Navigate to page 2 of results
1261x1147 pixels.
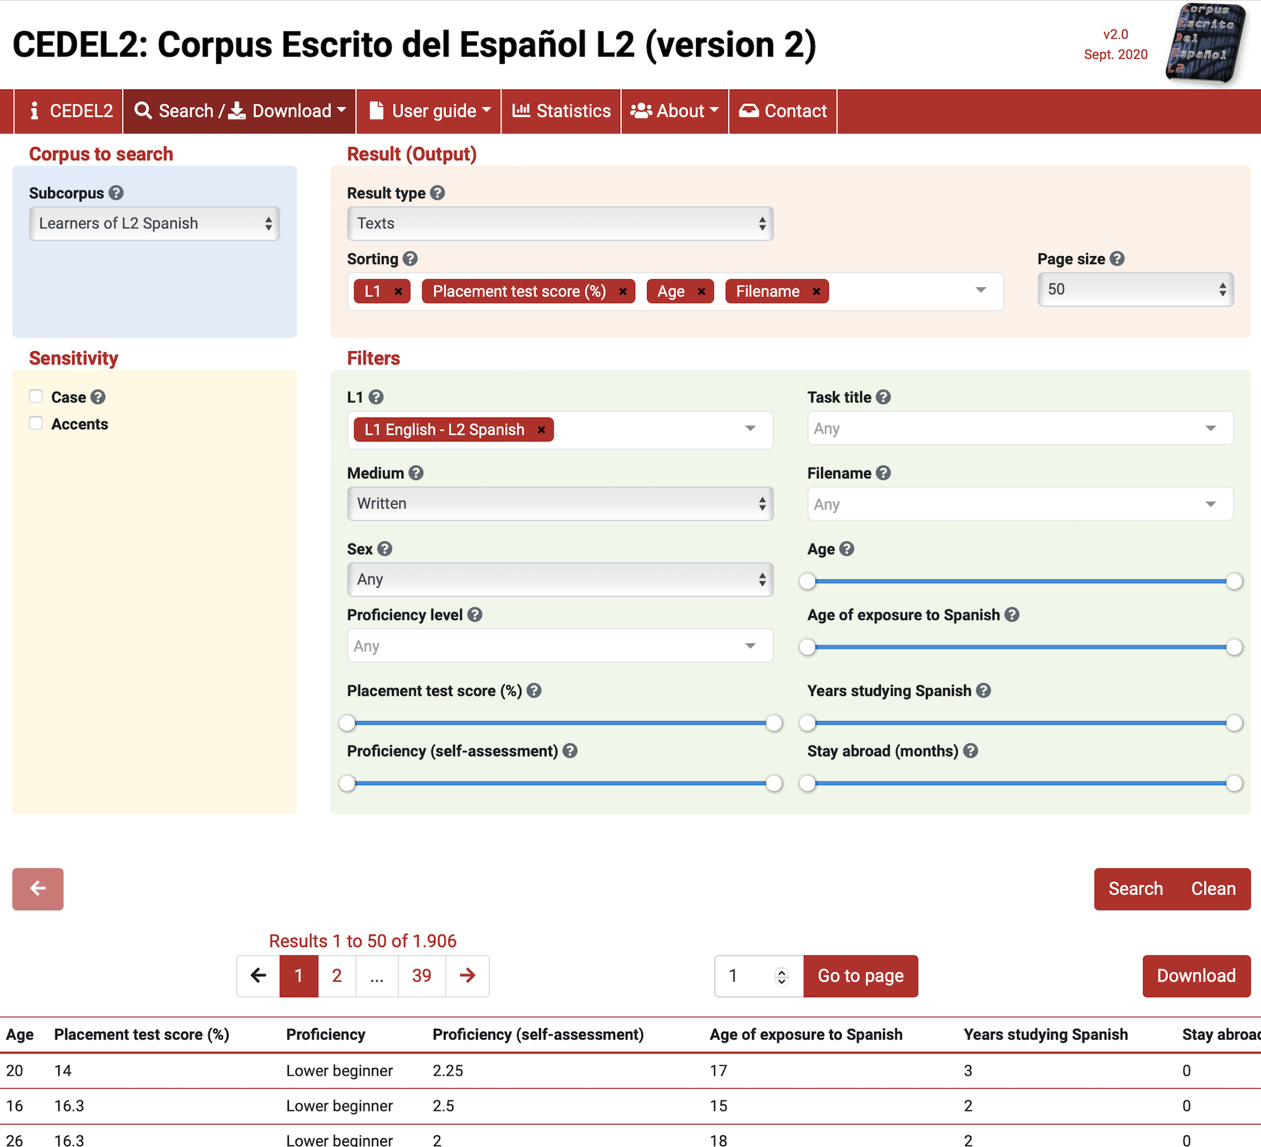[x=337, y=974]
